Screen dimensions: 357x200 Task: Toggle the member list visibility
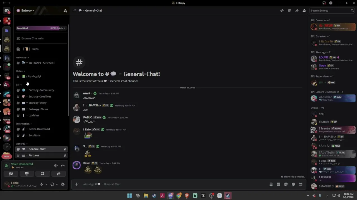[304, 11]
